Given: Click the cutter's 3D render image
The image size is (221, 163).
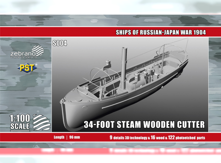Looking at the screenshot, I should [x=130, y=84].
